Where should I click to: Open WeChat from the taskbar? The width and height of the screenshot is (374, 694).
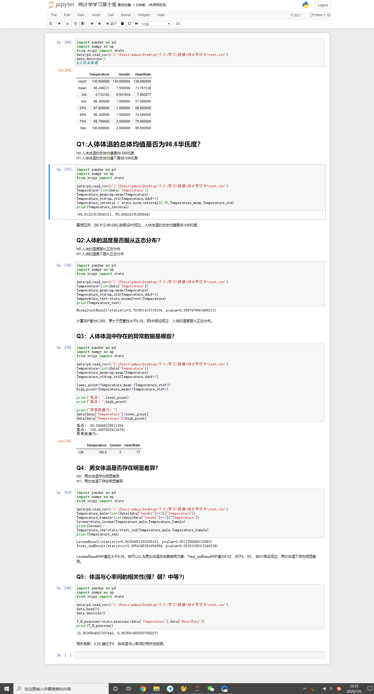[x=211, y=689]
